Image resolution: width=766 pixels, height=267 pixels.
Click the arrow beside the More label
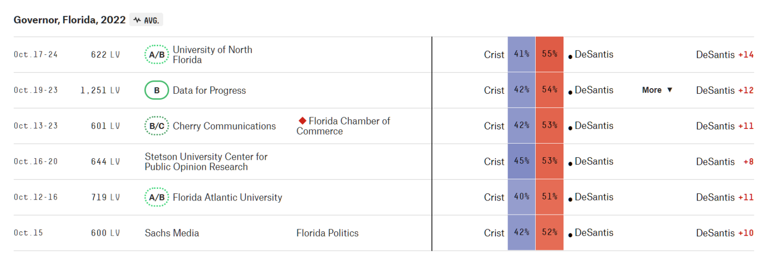click(x=670, y=90)
